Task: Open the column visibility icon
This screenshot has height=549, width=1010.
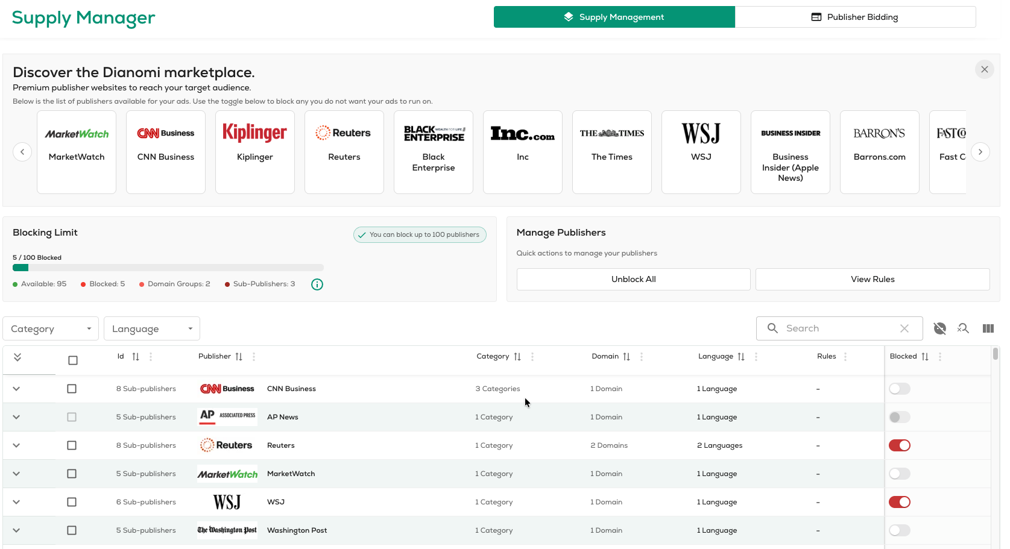Action: pyautogui.click(x=988, y=328)
